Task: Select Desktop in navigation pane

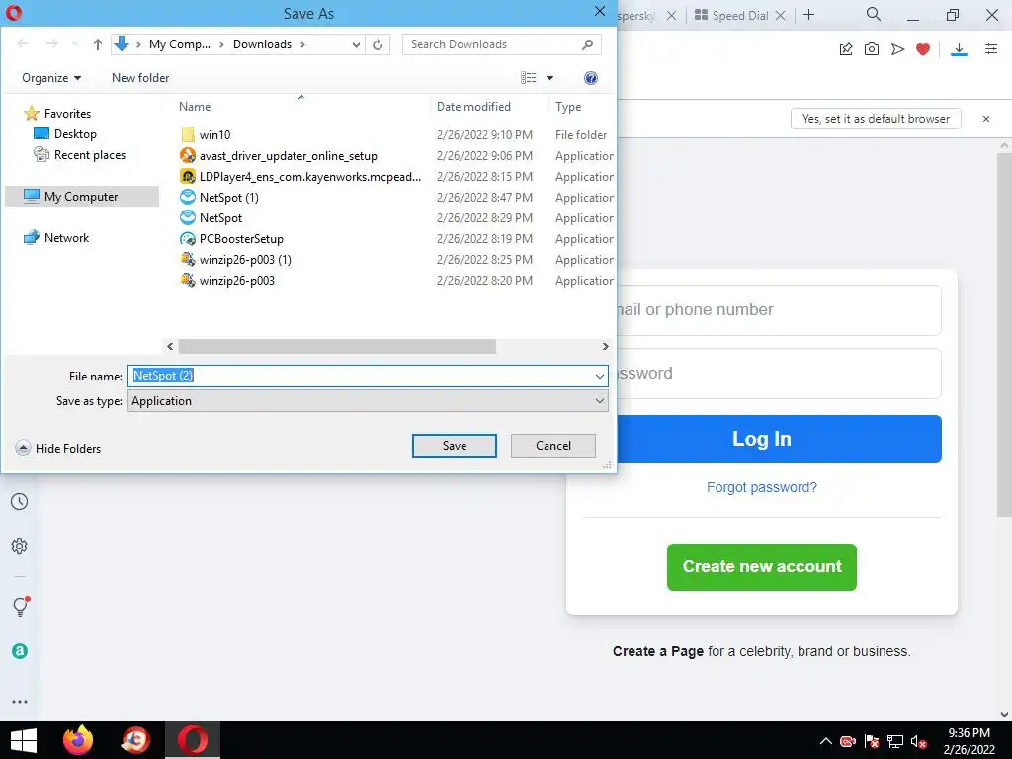Action: (x=75, y=134)
